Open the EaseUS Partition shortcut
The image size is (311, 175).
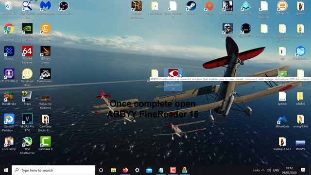9,122
